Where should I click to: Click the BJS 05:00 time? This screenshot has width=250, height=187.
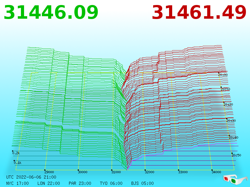coord(142,183)
